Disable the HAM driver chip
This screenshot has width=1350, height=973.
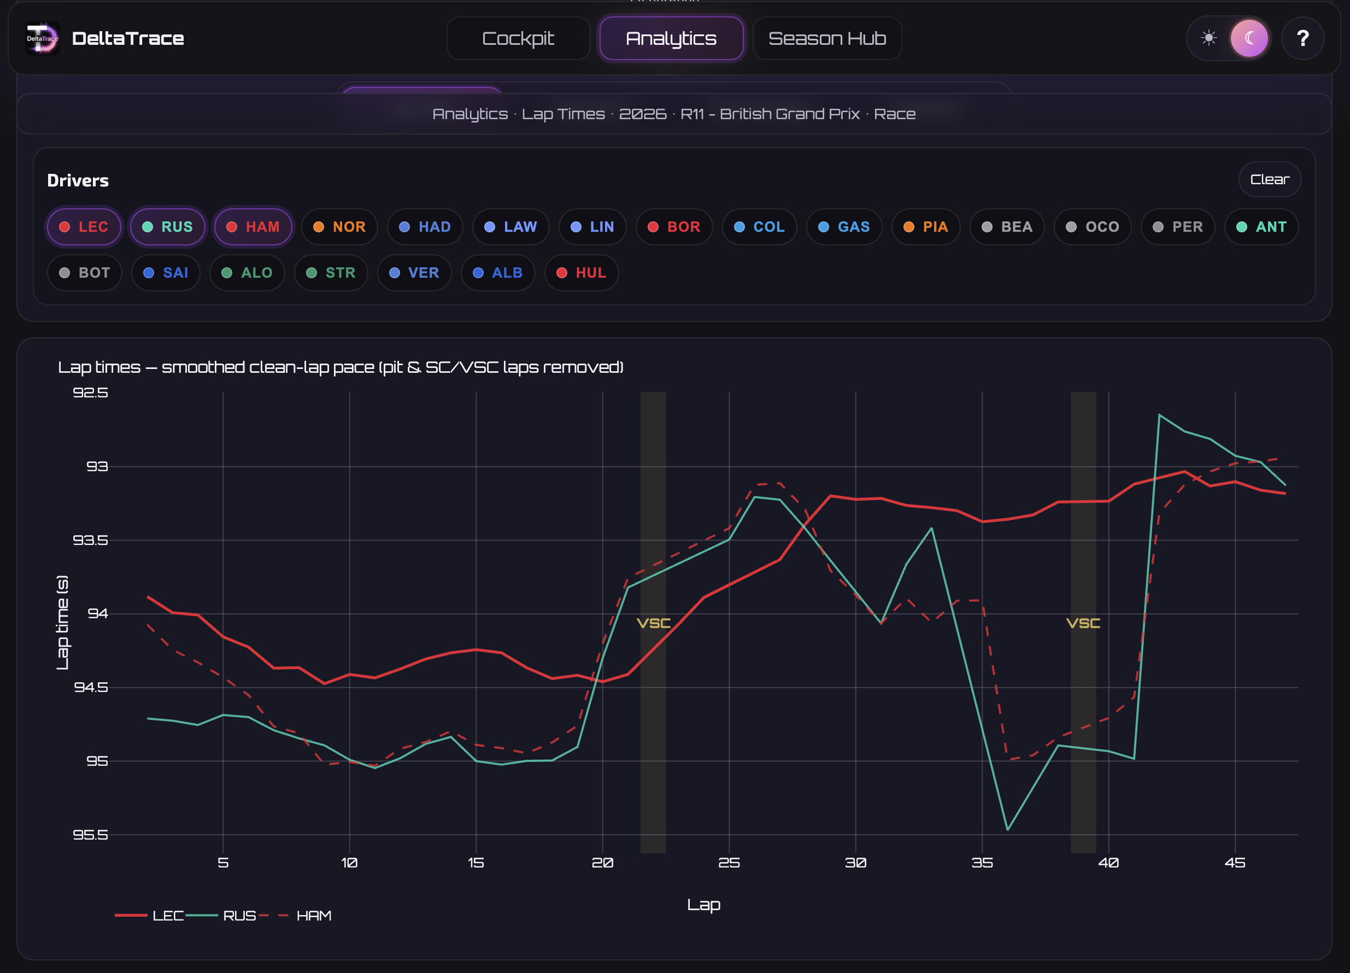(253, 227)
